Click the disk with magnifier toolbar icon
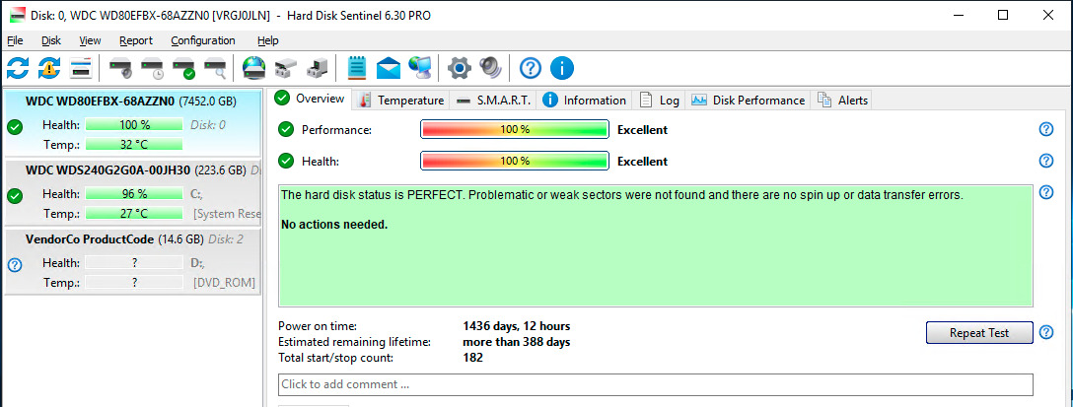1073x407 pixels. click(215, 68)
